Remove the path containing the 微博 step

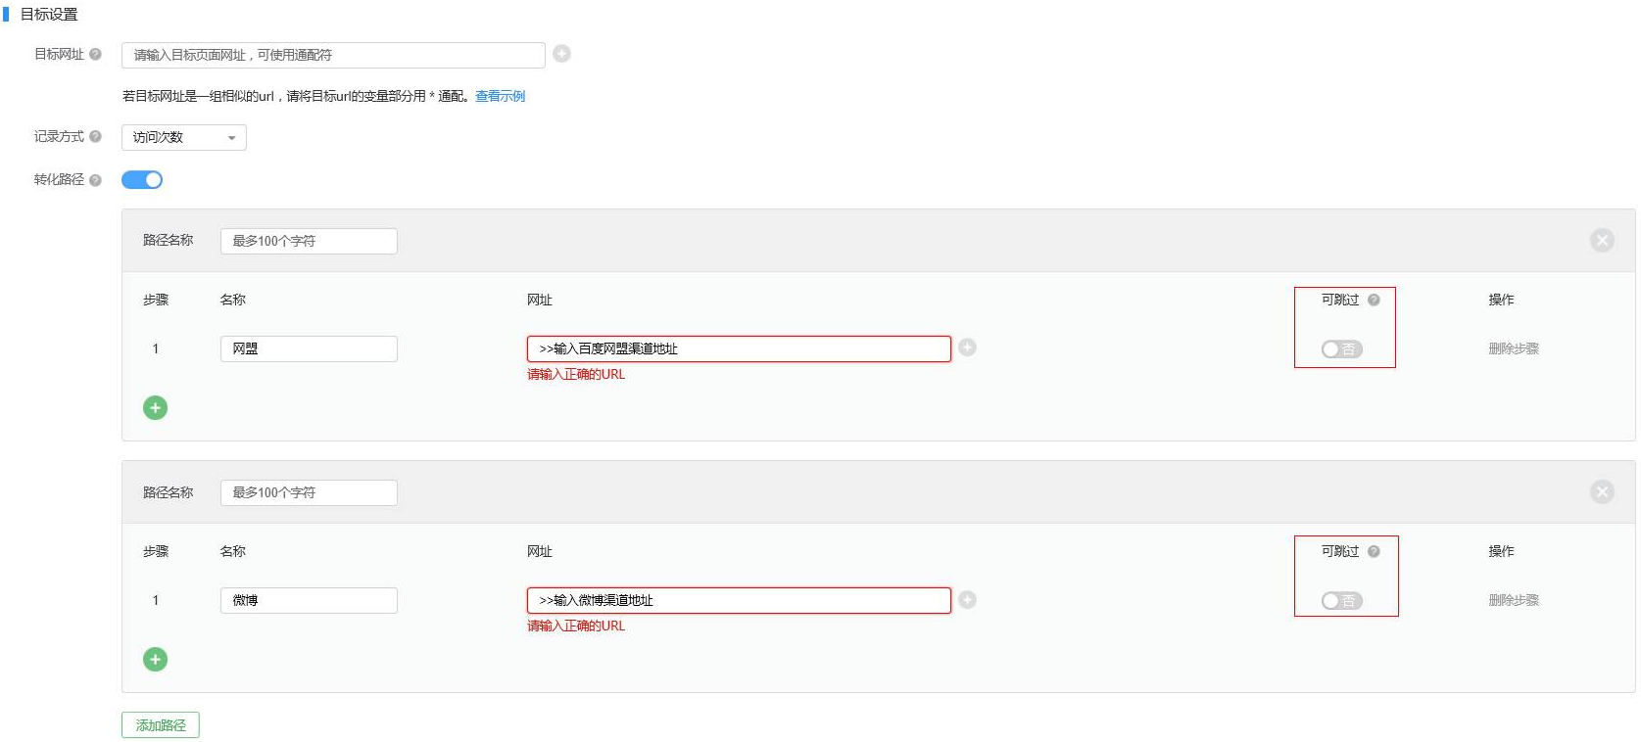pyautogui.click(x=1602, y=492)
